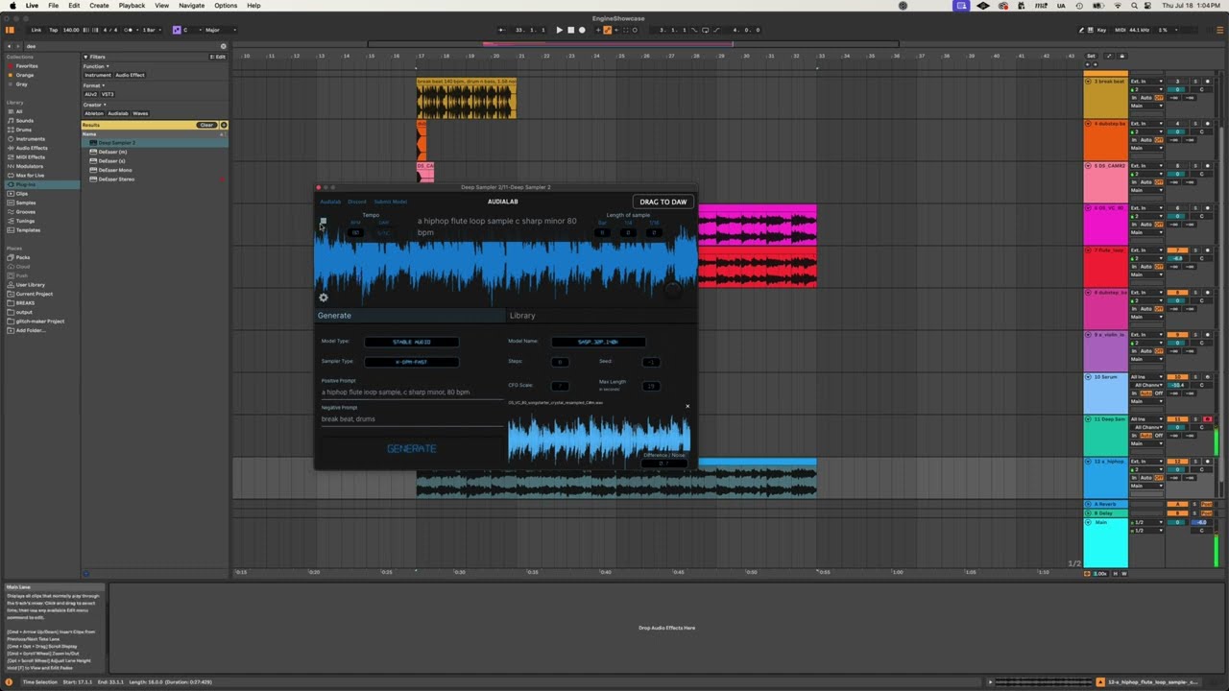Click the draw mode pencil icon top-right
Image resolution: width=1229 pixels, height=691 pixels.
[1081, 30]
